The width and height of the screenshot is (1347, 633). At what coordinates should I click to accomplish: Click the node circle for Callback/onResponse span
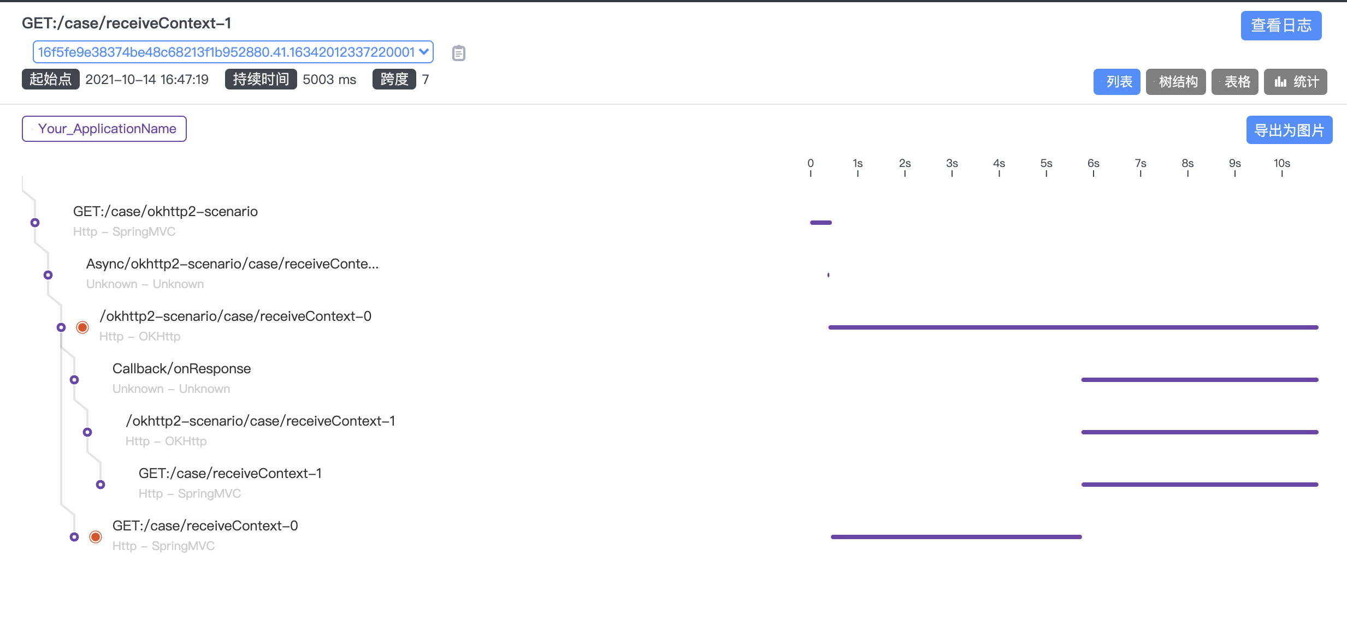click(74, 380)
